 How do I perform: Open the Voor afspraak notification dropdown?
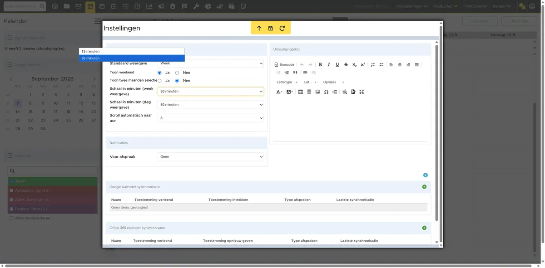pos(211,157)
